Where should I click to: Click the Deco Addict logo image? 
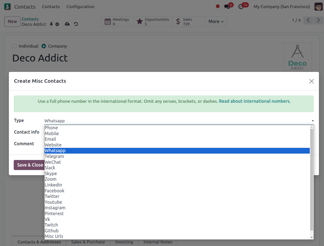pyautogui.click(x=297, y=57)
